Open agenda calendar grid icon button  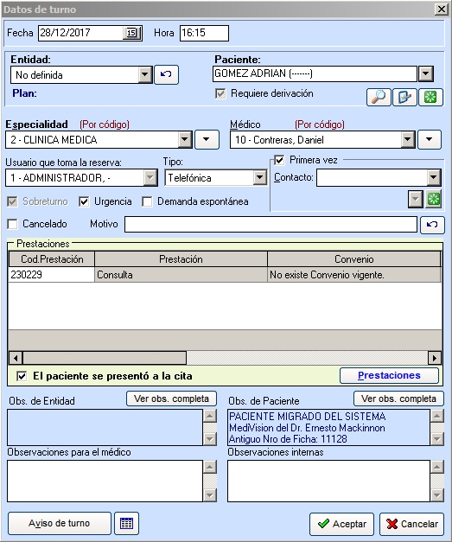coord(126,523)
